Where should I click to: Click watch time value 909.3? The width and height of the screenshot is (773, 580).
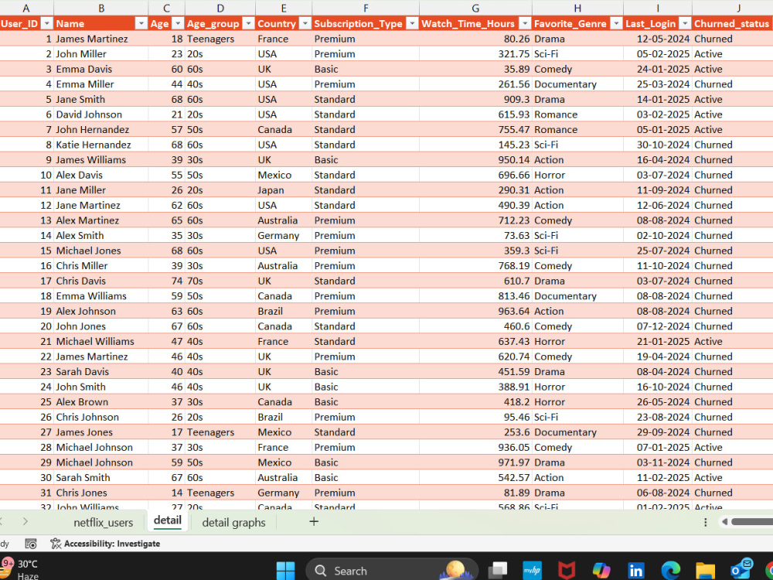[475, 99]
